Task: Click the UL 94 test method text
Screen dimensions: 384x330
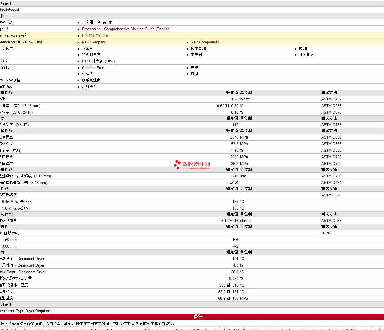Action: (x=326, y=233)
